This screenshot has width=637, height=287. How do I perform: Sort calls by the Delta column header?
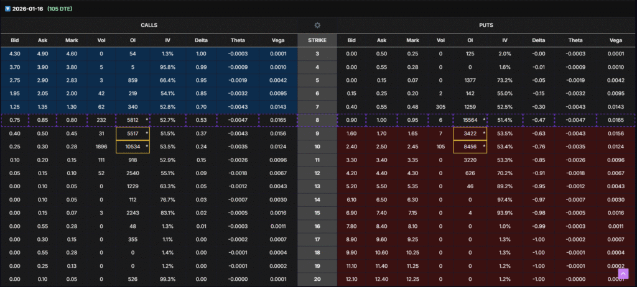(x=200, y=40)
